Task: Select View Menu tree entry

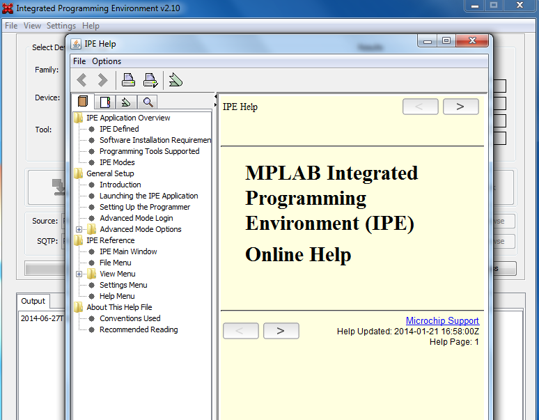Action: pyautogui.click(x=118, y=274)
